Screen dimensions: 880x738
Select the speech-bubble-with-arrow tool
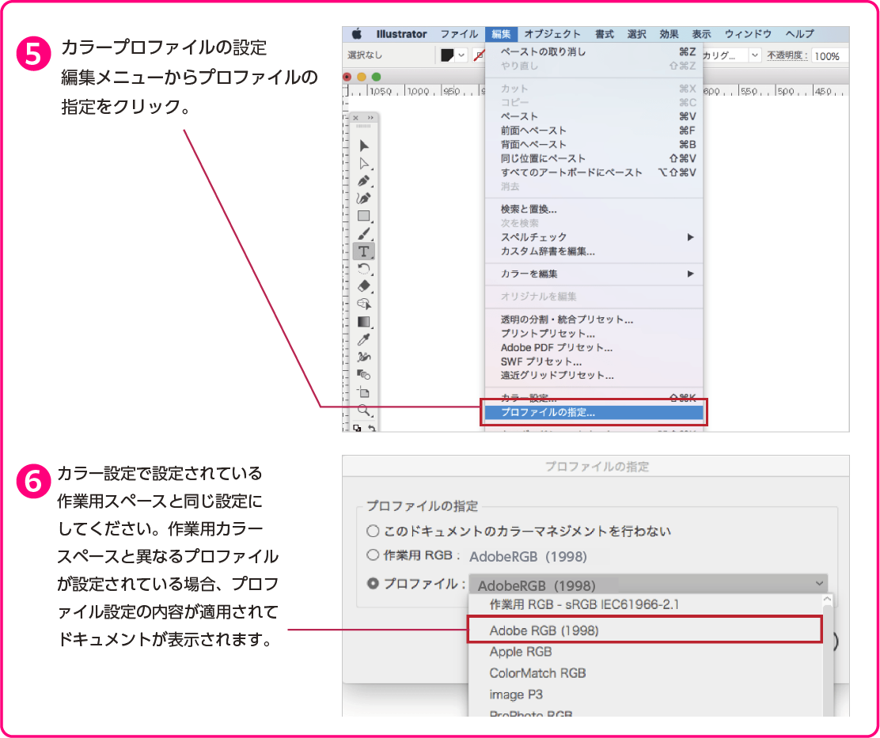click(x=364, y=304)
